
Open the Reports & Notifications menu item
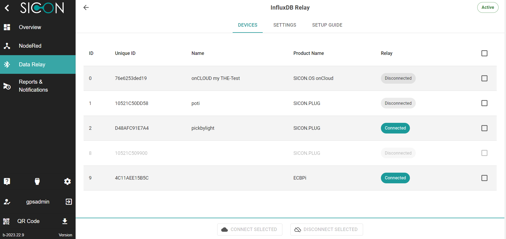[x=38, y=86]
